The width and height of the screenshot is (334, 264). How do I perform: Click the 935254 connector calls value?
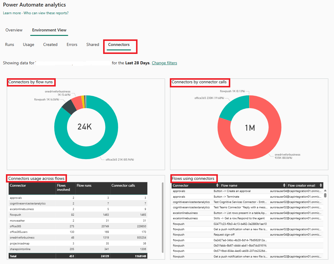pos(141,238)
